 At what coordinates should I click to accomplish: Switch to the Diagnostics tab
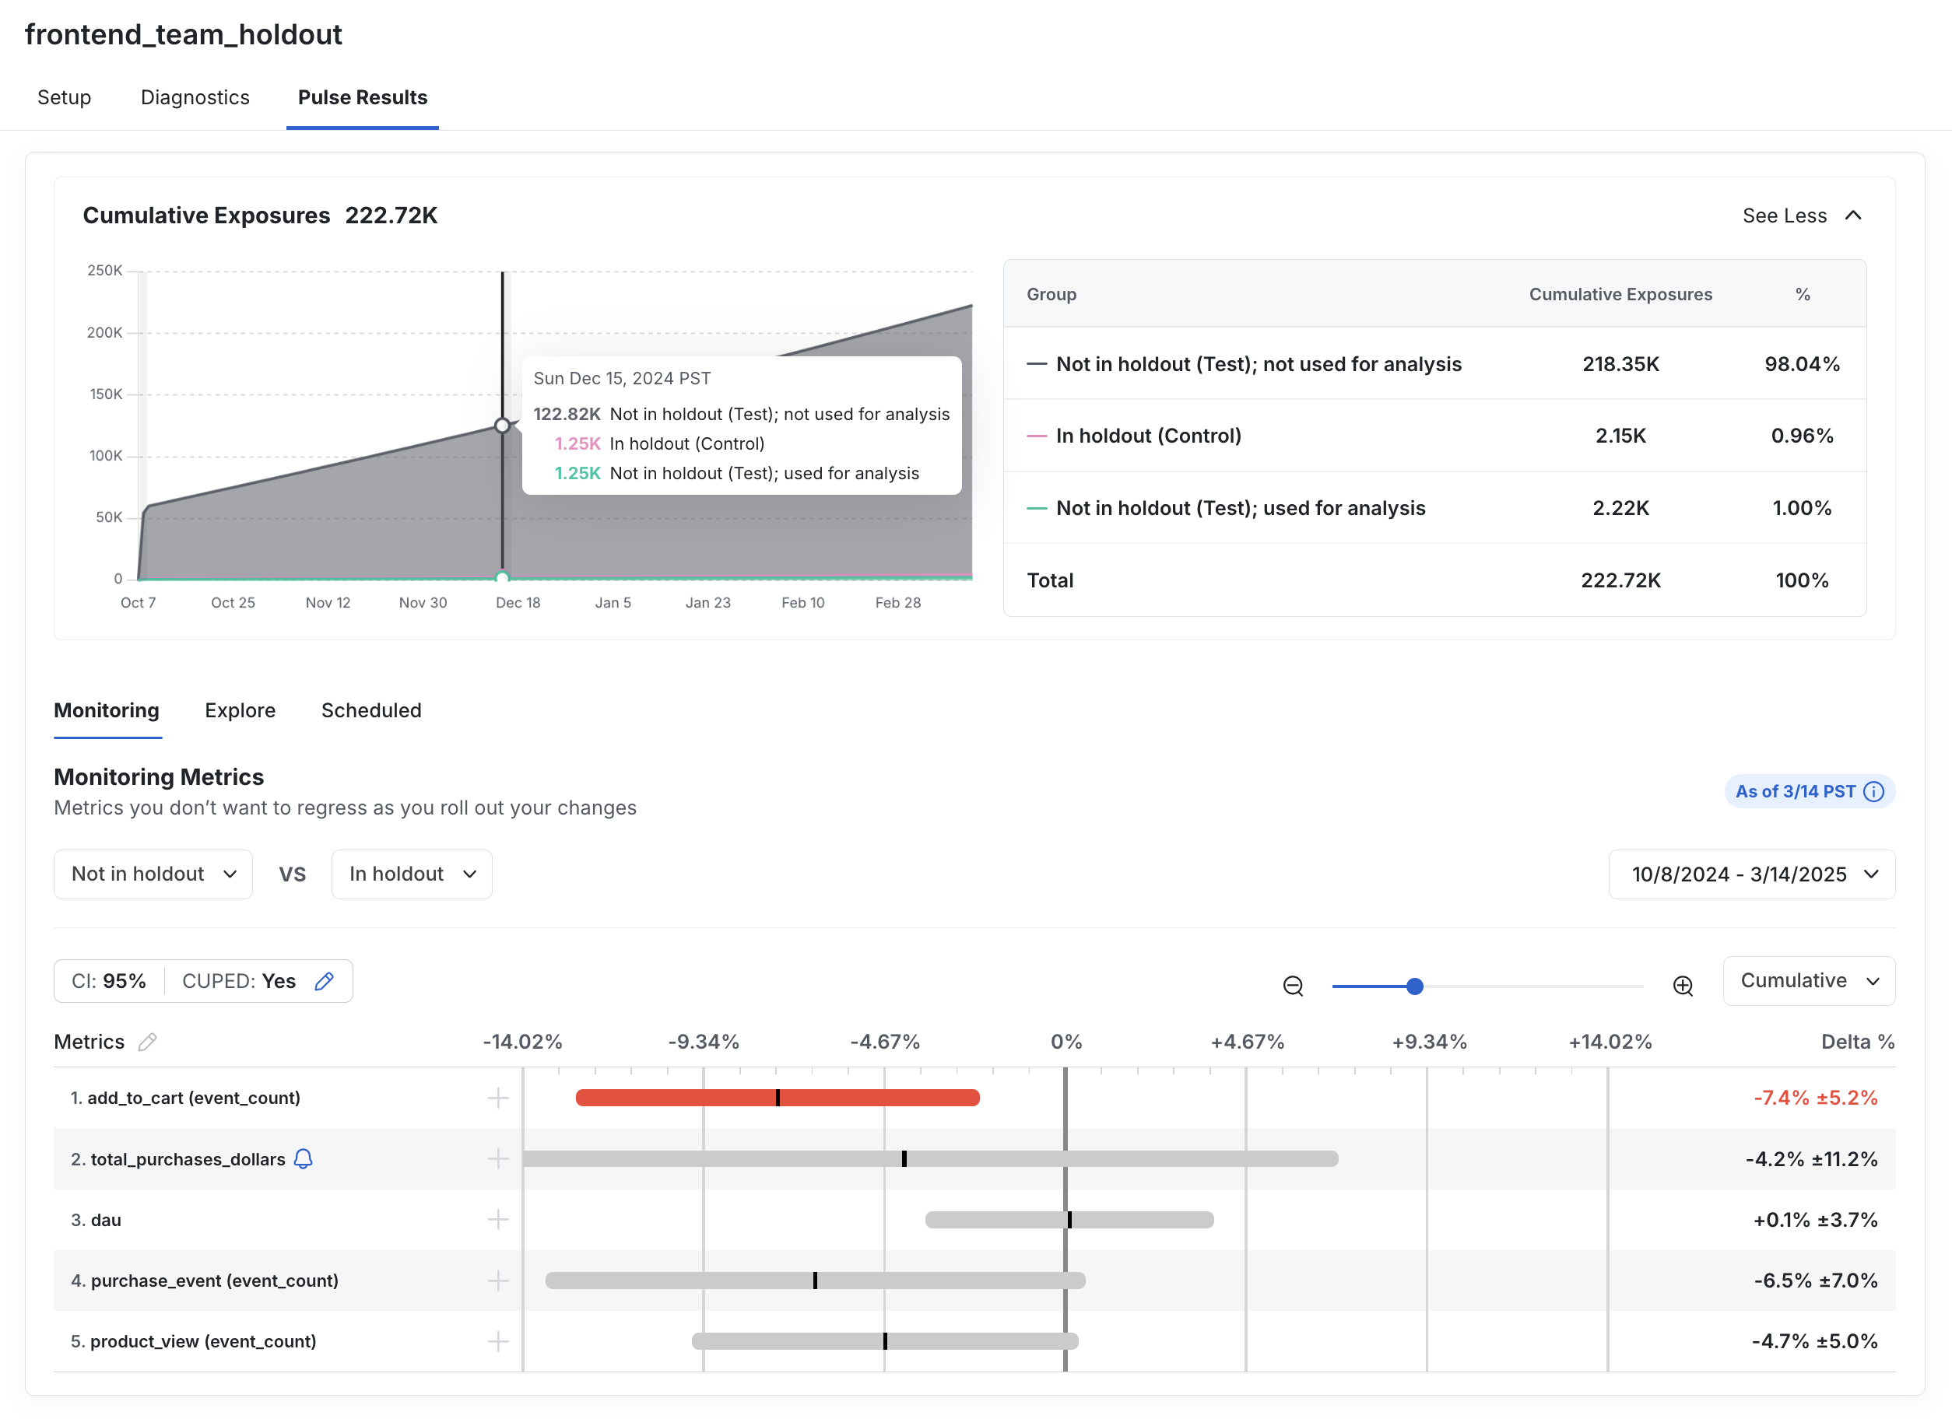pyautogui.click(x=195, y=97)
